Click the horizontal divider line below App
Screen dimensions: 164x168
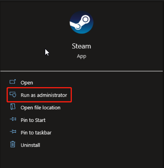(x=82, y=71)
